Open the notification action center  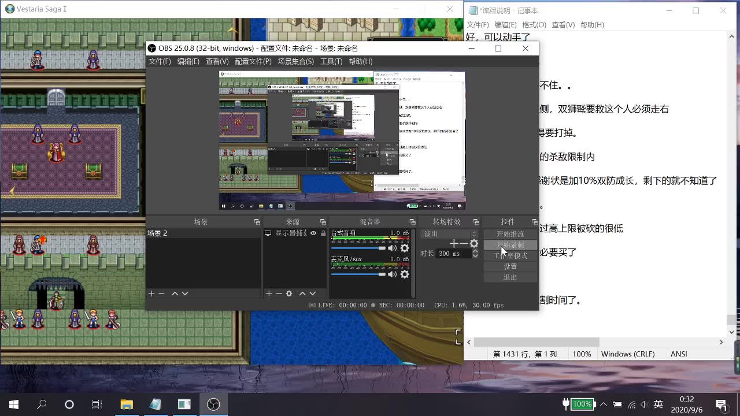click(721, 404)
